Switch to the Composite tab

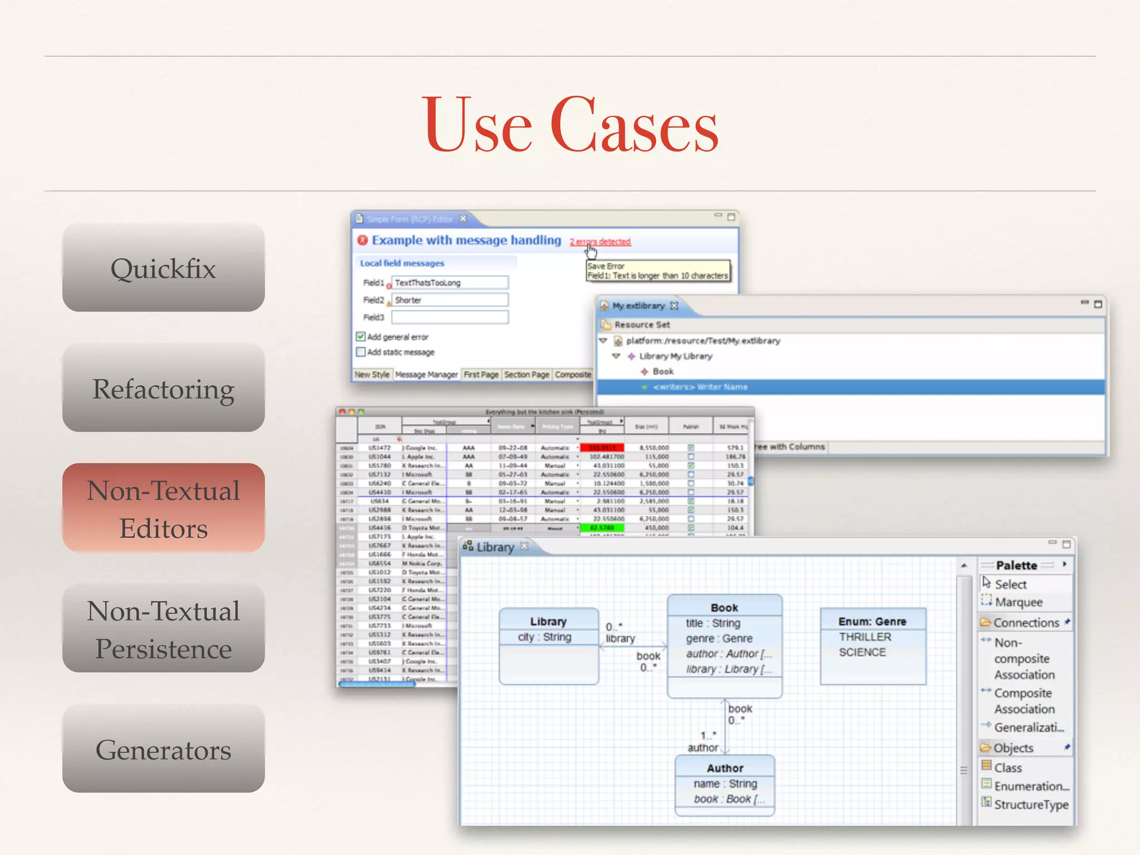pyautogui.click(x=573, y=375)
